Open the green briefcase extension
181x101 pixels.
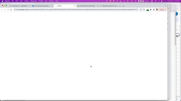pyautogui.click(x=148, y=10)
